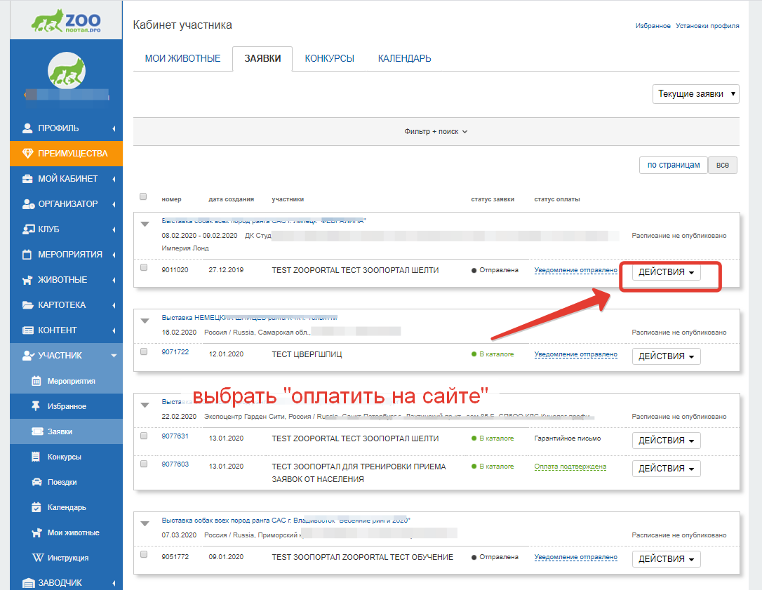This screenshot has width=762, height=590.
Task: Toggle the select-all checkbox in table header
Action: tap(144, 197)
